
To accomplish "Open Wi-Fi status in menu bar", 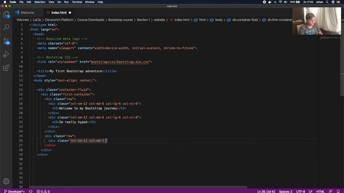I will [281, 2].
